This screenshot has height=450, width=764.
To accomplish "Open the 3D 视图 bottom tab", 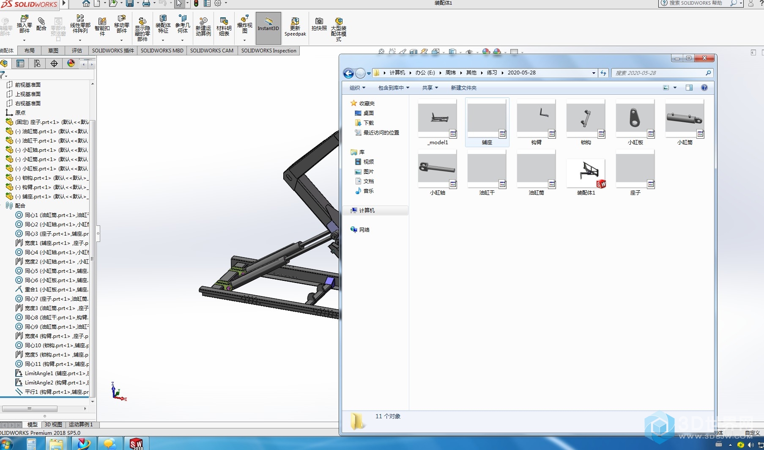I will point(53,425).
